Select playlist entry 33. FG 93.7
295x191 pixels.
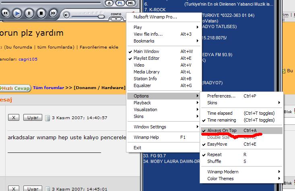pos(155,156)
